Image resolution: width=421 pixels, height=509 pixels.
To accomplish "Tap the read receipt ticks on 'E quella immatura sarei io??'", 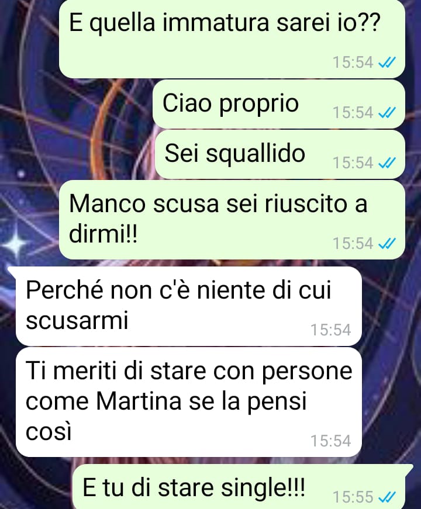I will click(x=387, y=62).
